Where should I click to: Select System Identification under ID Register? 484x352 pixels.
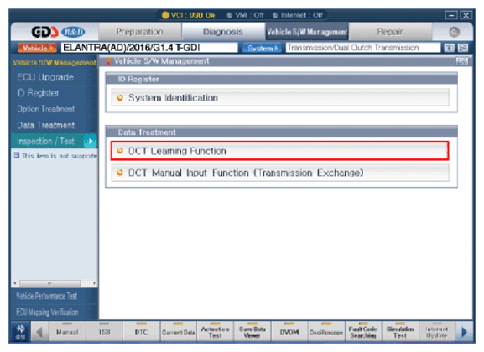[279, 97]
